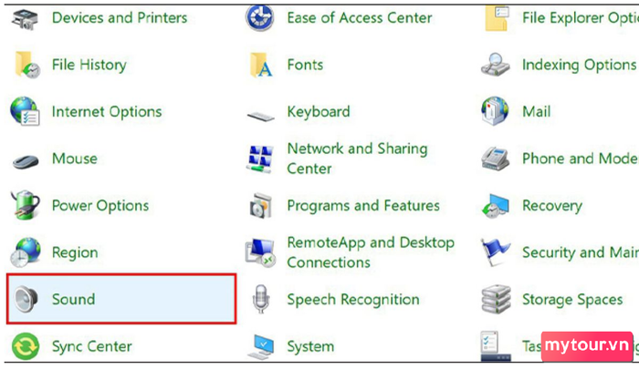Click the Mouse icon
Screen dimensions: 639x369
(x=26, y=161)
